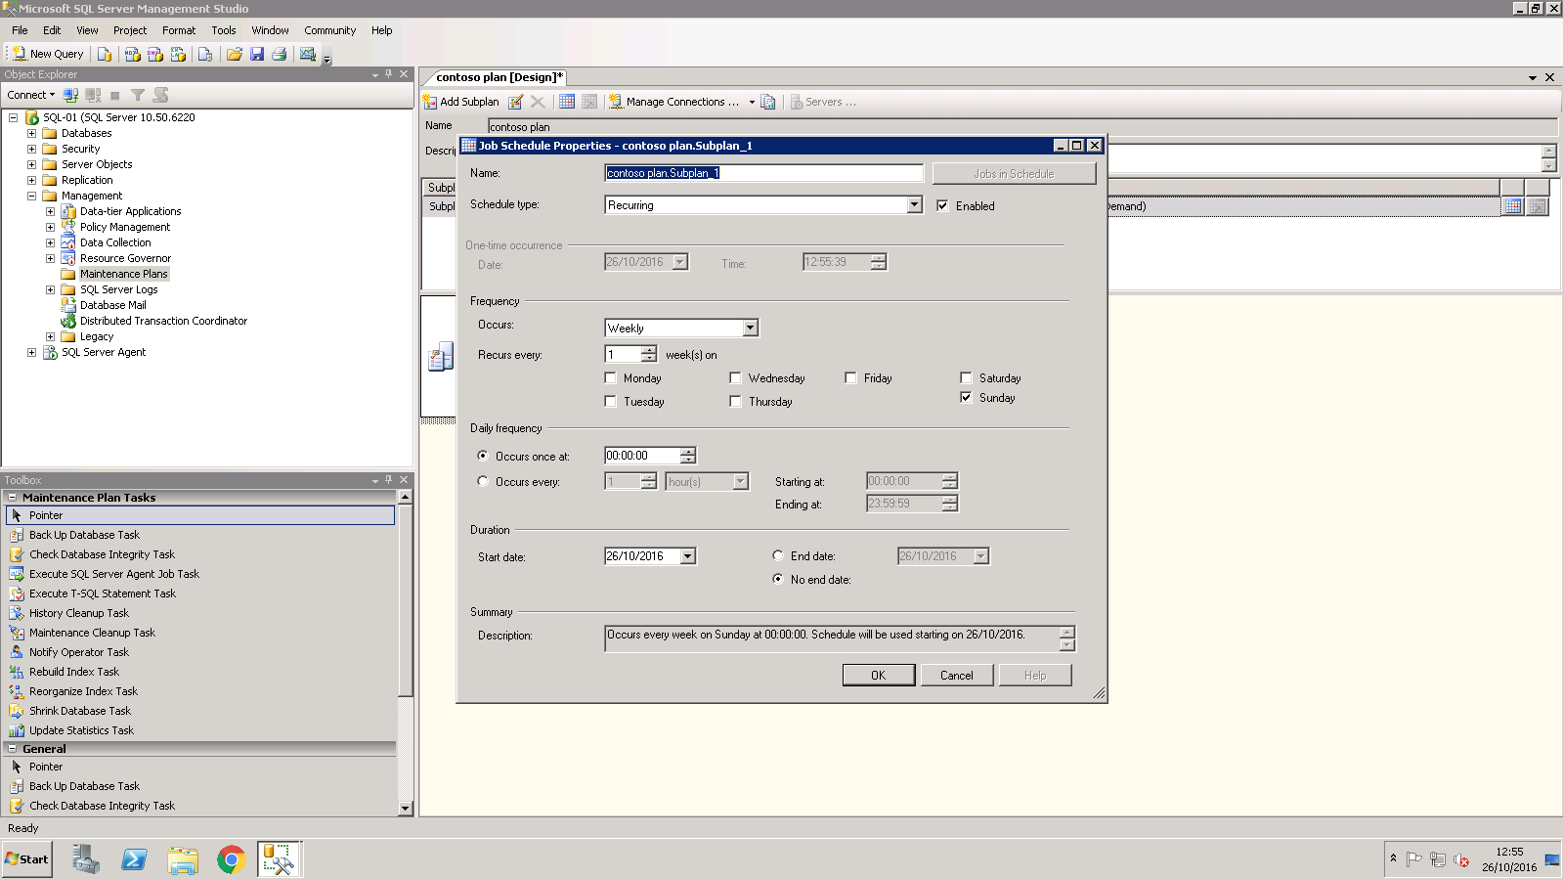Open the Edit menu
1563x879 pixels.
[52, 30]
